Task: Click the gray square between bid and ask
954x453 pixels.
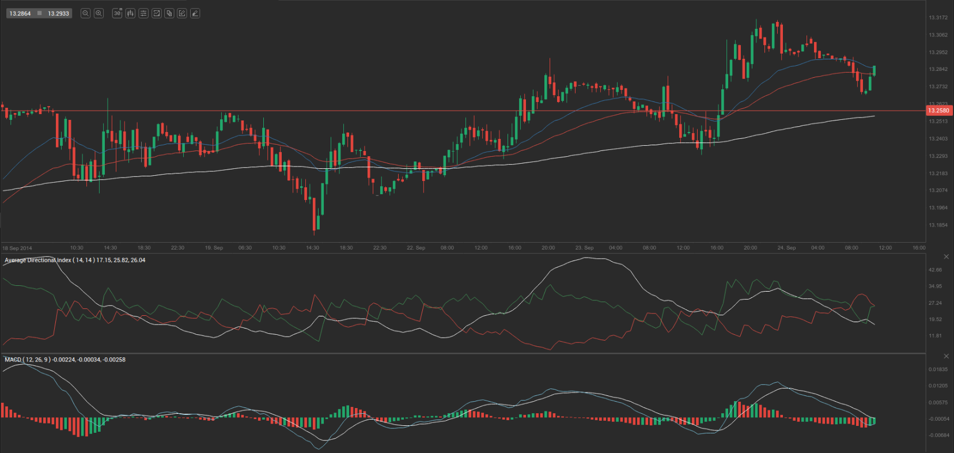Action: [39, 13]
